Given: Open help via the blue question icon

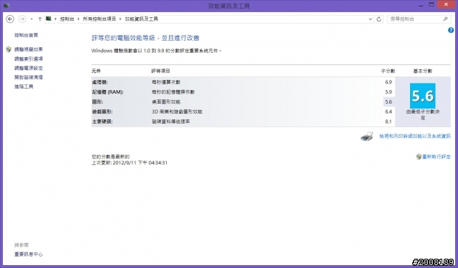Looking at the screenshot, I should (451, 30).
